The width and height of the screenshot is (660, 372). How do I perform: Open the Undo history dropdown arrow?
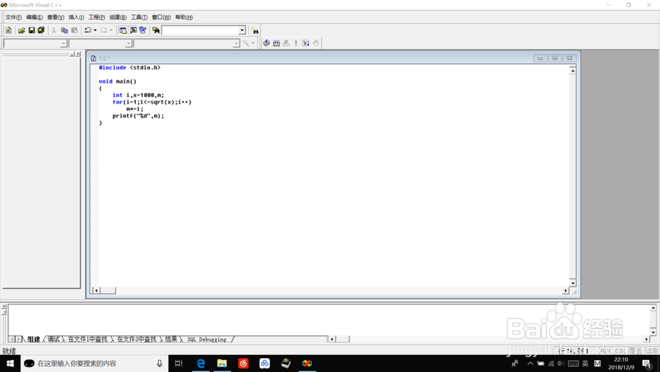95,30
